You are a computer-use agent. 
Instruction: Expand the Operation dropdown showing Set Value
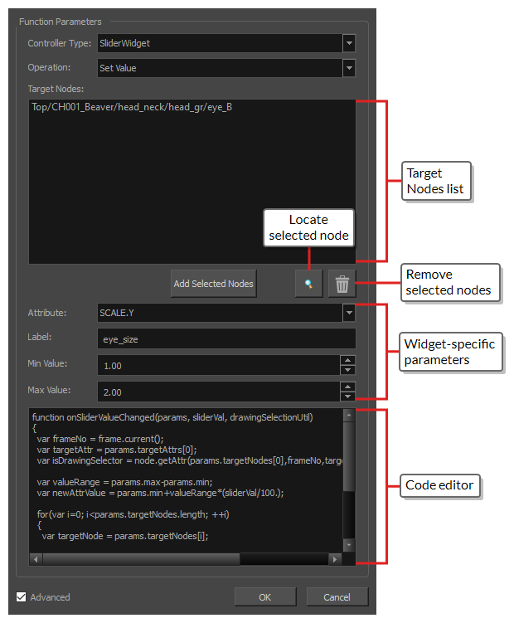[349, 67]
